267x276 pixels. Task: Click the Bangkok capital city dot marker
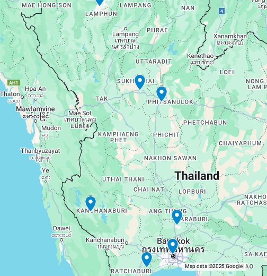173,256
